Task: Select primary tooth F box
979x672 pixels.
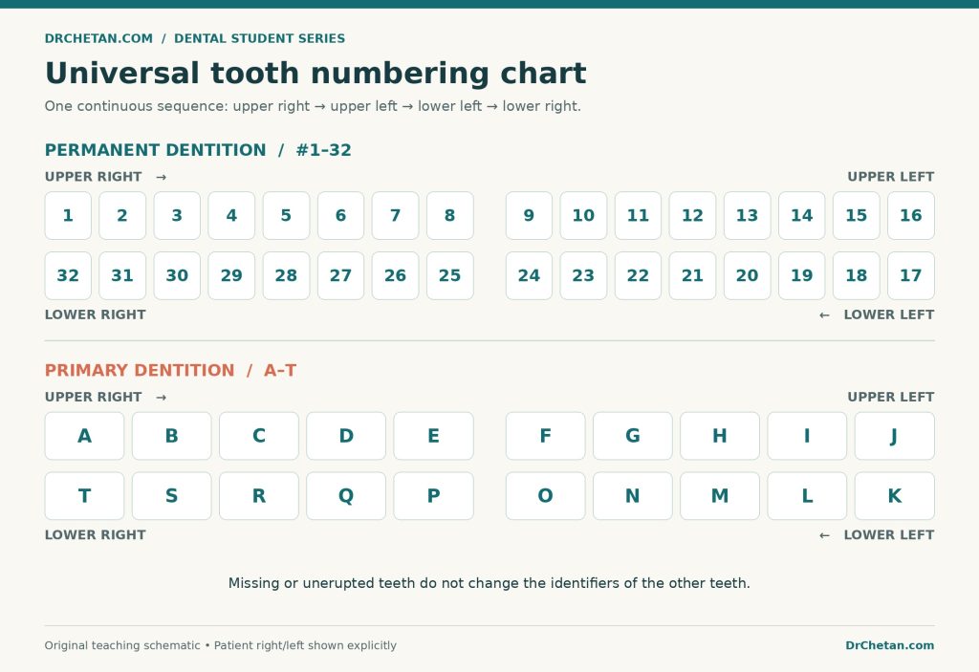Action: click(x=546, y=436)
